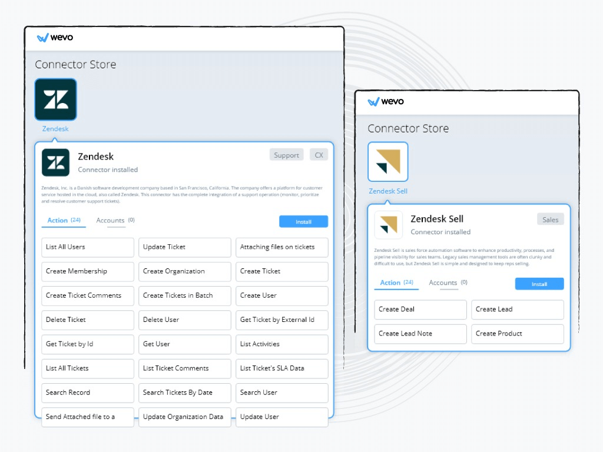
Task: Click the Wevo logo in the Zendesk window header
Action: (x=57, y=37)
